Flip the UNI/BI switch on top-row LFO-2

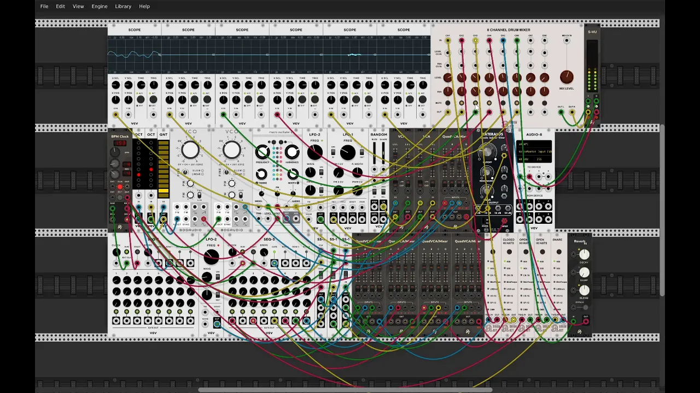tap(321, 172)
